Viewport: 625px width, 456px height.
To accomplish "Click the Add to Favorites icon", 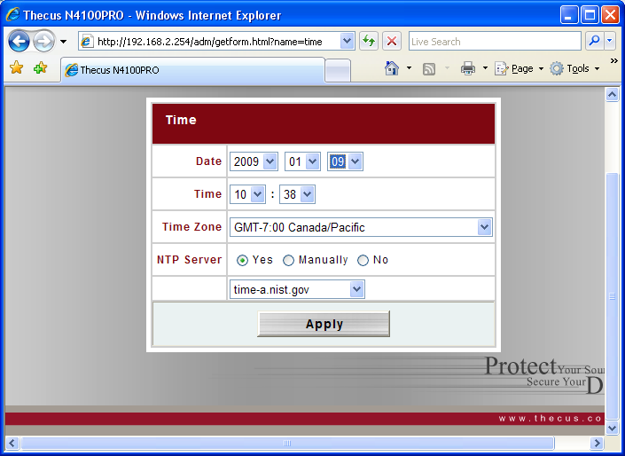I will click(x=40, y=68).
